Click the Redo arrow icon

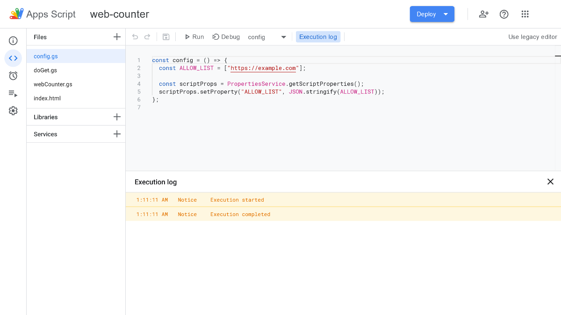tap(147, 37)
